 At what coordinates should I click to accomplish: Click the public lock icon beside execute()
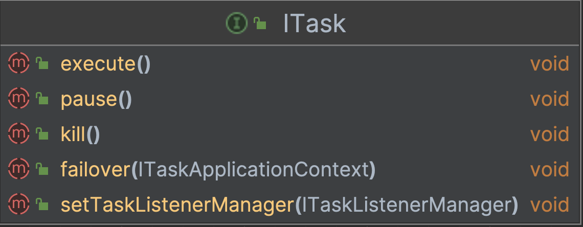[42, 63]
